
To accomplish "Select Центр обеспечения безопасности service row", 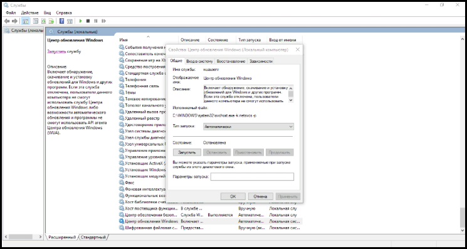I will click(210, 215).
